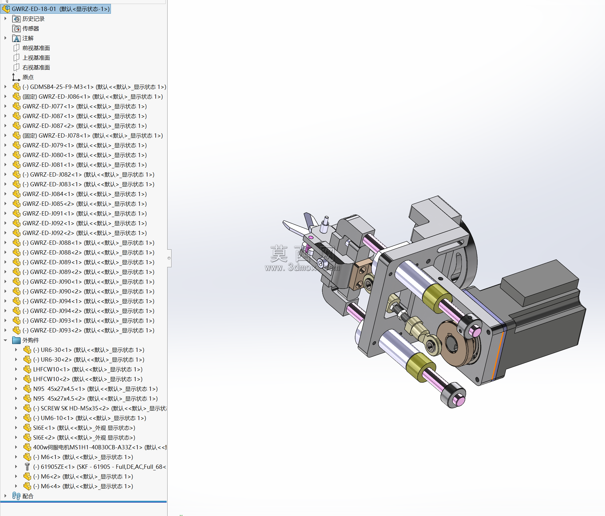Click the 注解 annotations icon
The height and width of the screenshot is (516, 605).
pyautogui.click(x=16, y=38)
